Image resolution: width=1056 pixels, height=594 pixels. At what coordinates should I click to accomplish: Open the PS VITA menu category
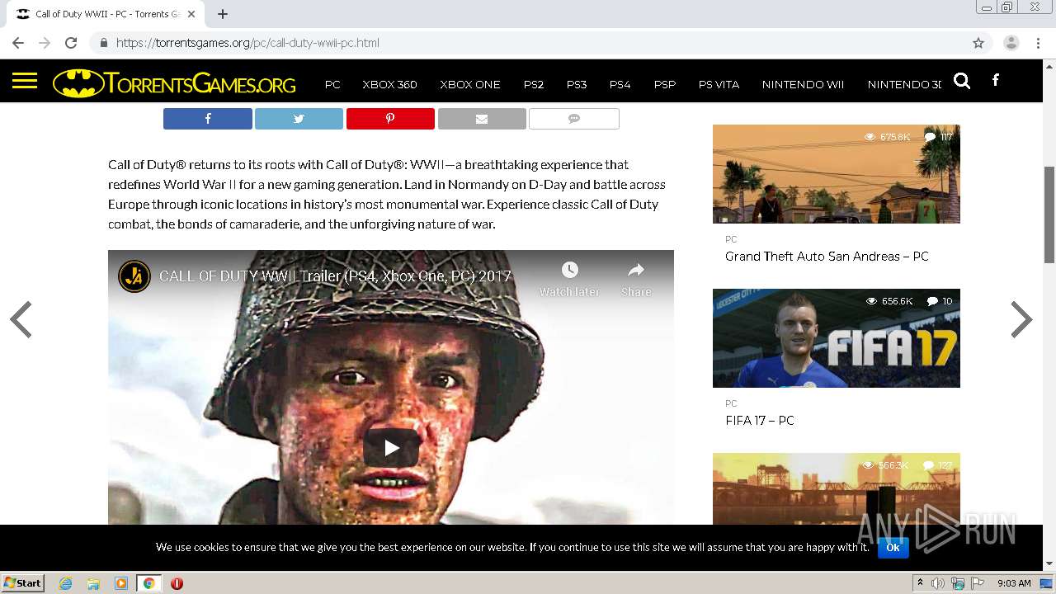(x=719, y=84)
